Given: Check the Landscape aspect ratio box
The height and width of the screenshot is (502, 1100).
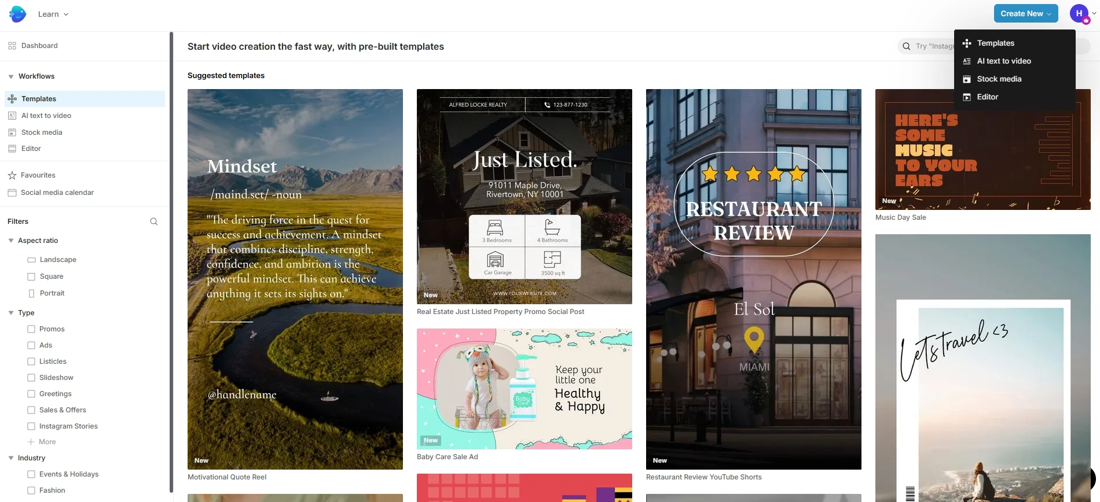Looking at the screenshot, I should [31, 260].
